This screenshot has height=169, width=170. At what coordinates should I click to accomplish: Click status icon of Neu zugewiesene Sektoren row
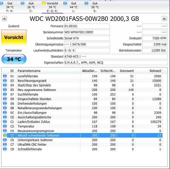[x=5, y=90]
